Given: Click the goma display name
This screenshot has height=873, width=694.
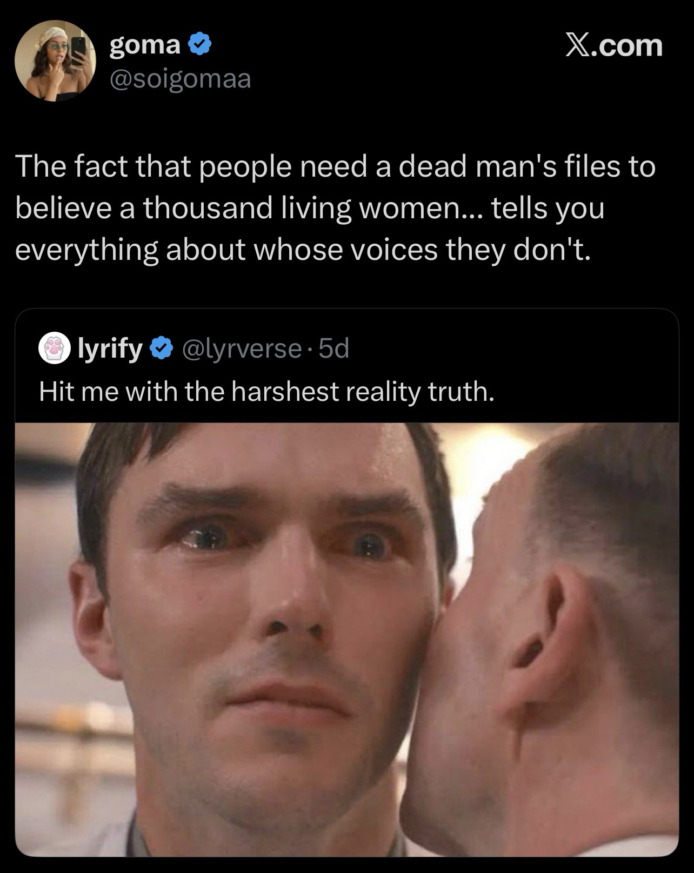Looking at the screenshot, I should pyautogui.click(x=145, y=45).
